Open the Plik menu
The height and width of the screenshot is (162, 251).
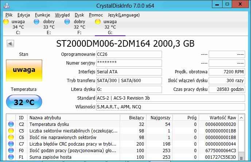9,15
